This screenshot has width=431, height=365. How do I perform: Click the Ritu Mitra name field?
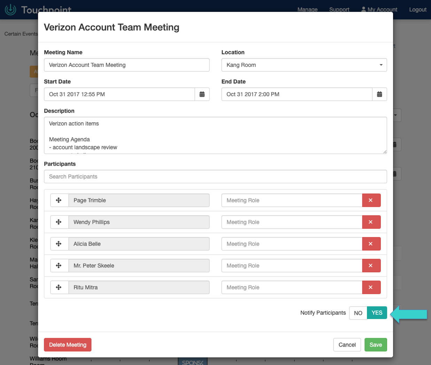[139, 287]
